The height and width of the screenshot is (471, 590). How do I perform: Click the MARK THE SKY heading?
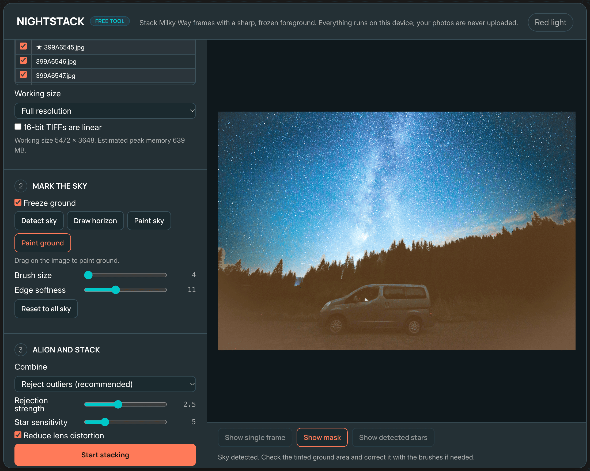coord(60,186)
